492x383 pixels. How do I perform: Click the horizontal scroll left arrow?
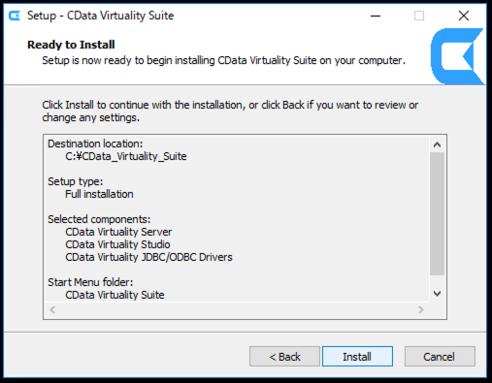(x=52, y=309)
